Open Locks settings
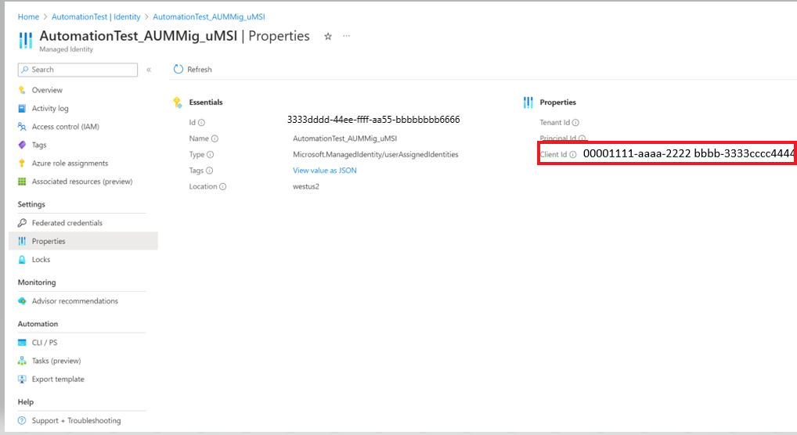The width and height of the screenshot is (797, 435). 41,260
